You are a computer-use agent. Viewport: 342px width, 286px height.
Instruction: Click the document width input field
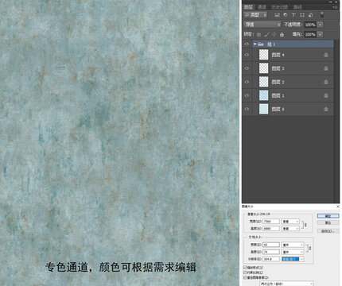tap(271, 245)
